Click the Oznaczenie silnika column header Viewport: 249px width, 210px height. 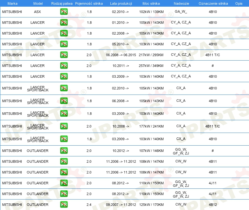point(213,3)
